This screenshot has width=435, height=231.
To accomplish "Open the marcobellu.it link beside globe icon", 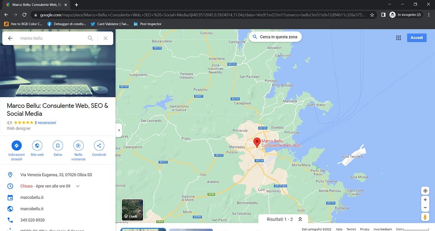I will (32, 209).
